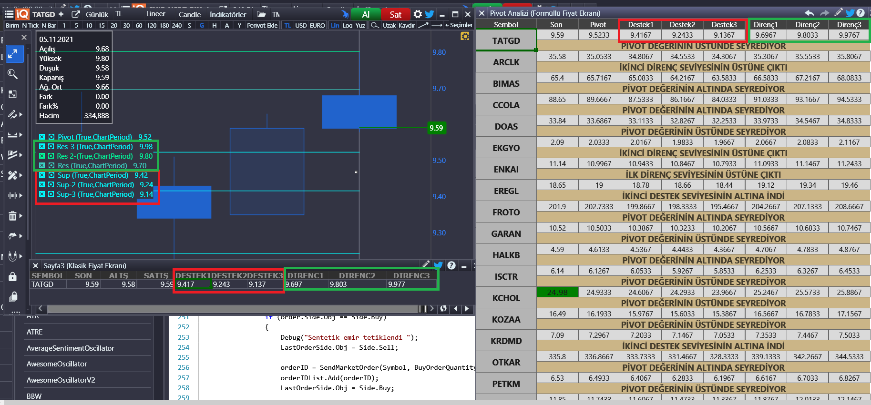Remove the Sup-2 indicator with its X box
The width and height of the screenshot is (871, 405).
(x=42, y=185)
